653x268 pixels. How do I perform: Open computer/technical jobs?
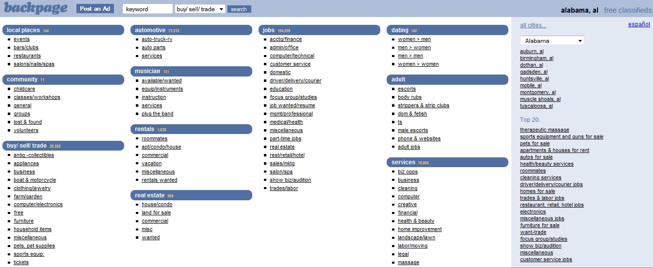(x=292, y=56)
